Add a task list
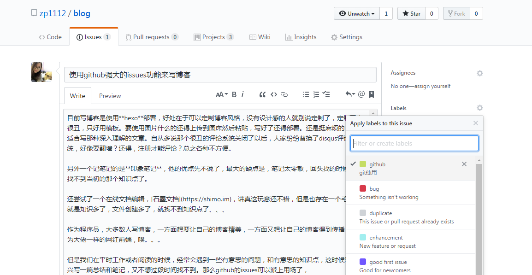 tap(326, 94)
